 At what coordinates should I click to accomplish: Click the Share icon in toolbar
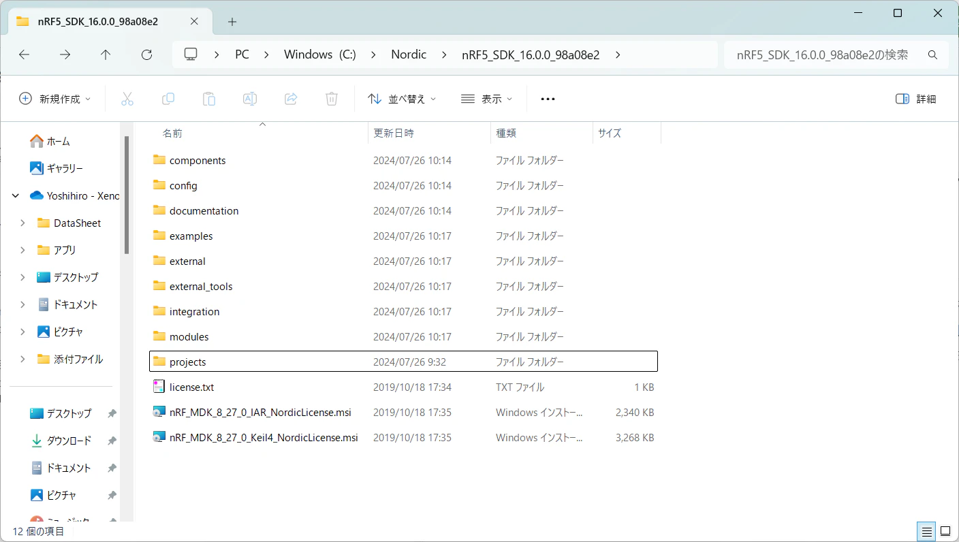(291, 99)
